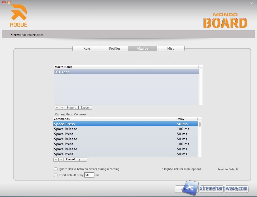
Task: Open the Profiles tab
Action: click(115, 48)
